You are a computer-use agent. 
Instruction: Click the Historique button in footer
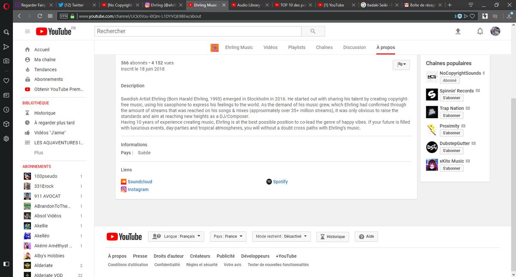[x=332, y=237]
